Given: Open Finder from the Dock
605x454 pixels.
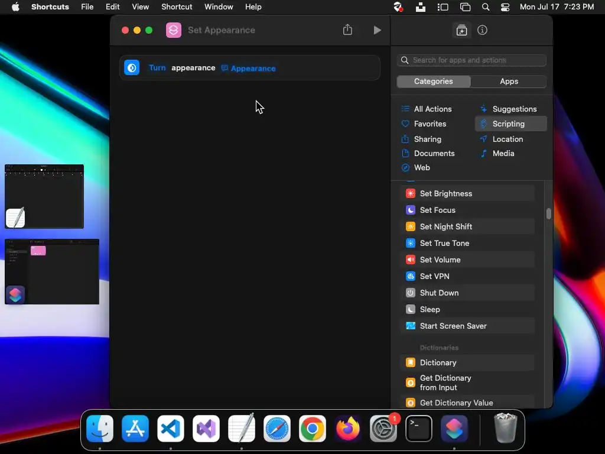Looking at the screenshot, I should tap(100, 429).
